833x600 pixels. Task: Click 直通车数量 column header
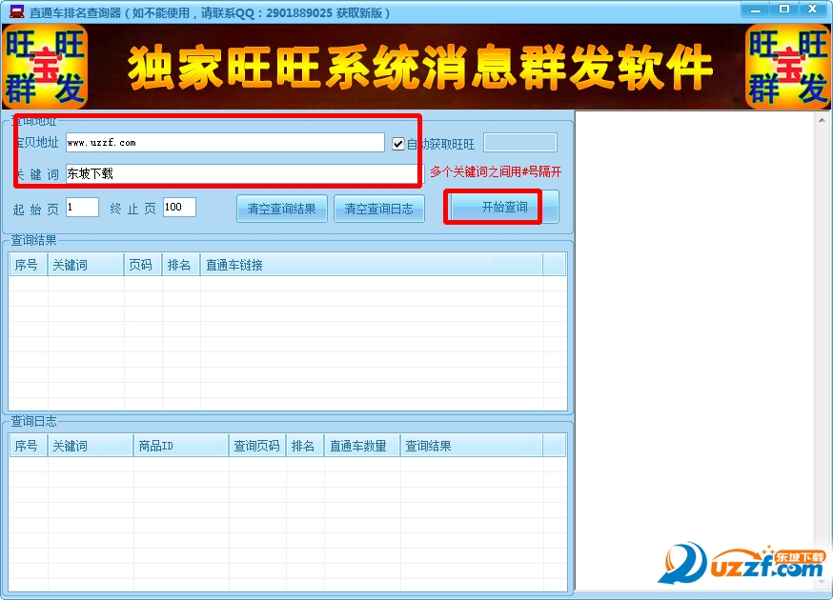362,446
